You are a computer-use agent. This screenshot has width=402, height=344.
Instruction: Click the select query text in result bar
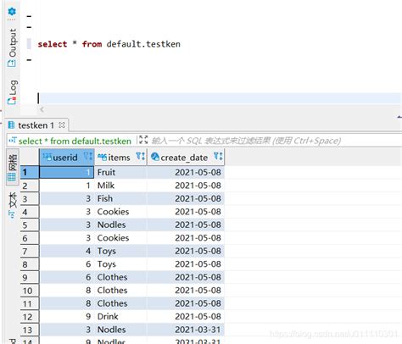click(75, 141)
